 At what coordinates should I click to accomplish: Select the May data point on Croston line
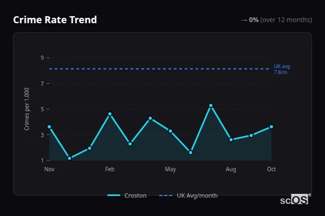171,131
